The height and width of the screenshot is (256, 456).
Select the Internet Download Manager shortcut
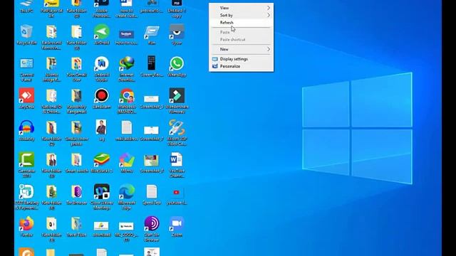point(127,69)
